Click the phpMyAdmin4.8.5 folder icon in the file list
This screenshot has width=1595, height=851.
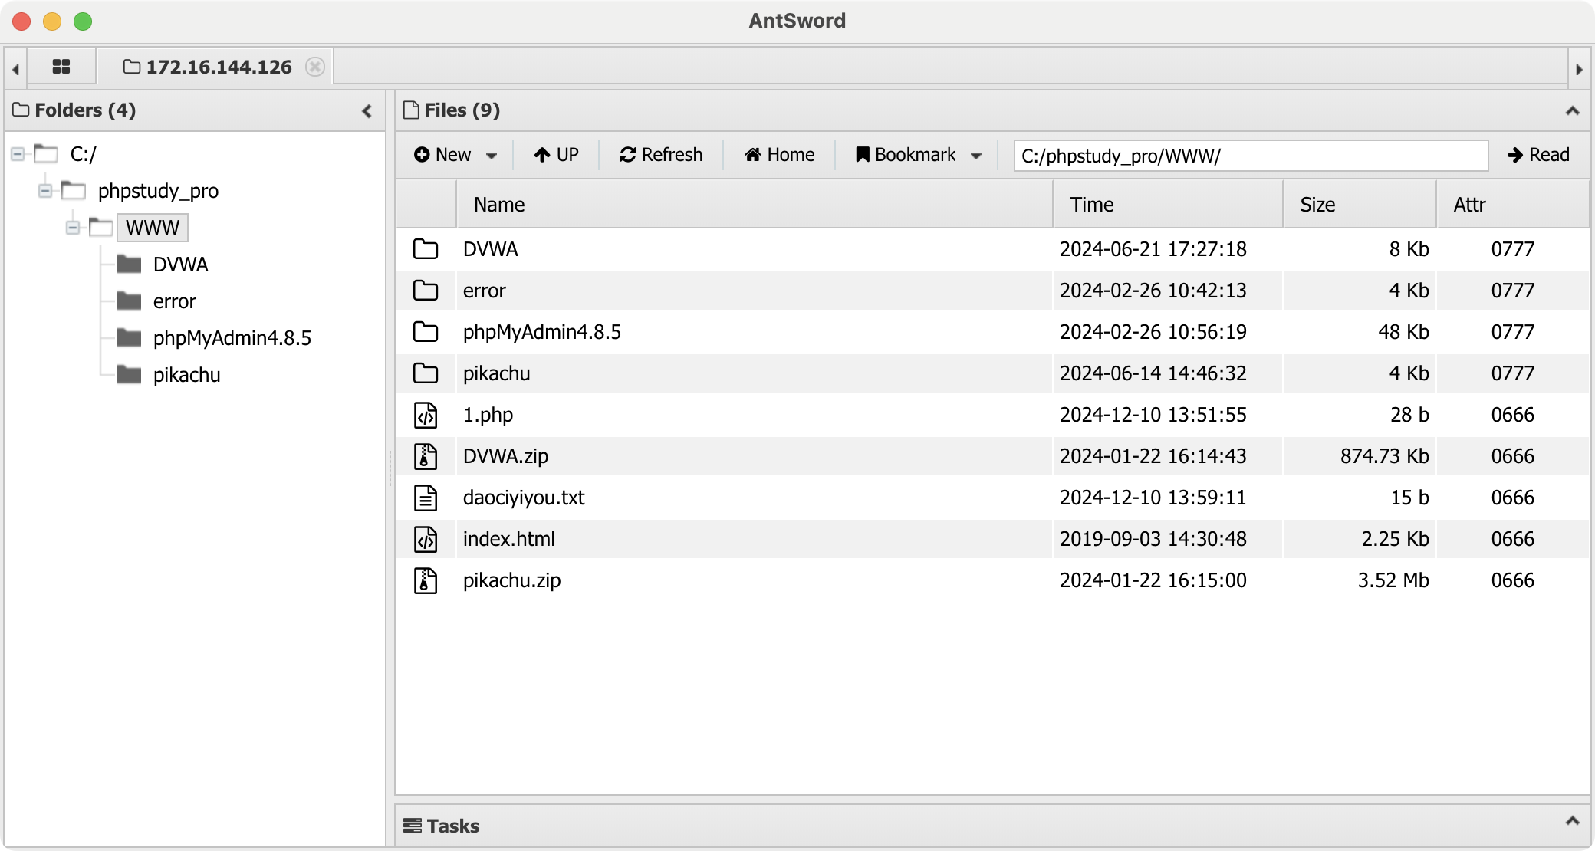click(x=426, y=332)
